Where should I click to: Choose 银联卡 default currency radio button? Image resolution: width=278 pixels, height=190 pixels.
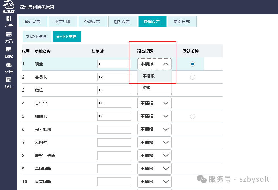tap(192, 116)
